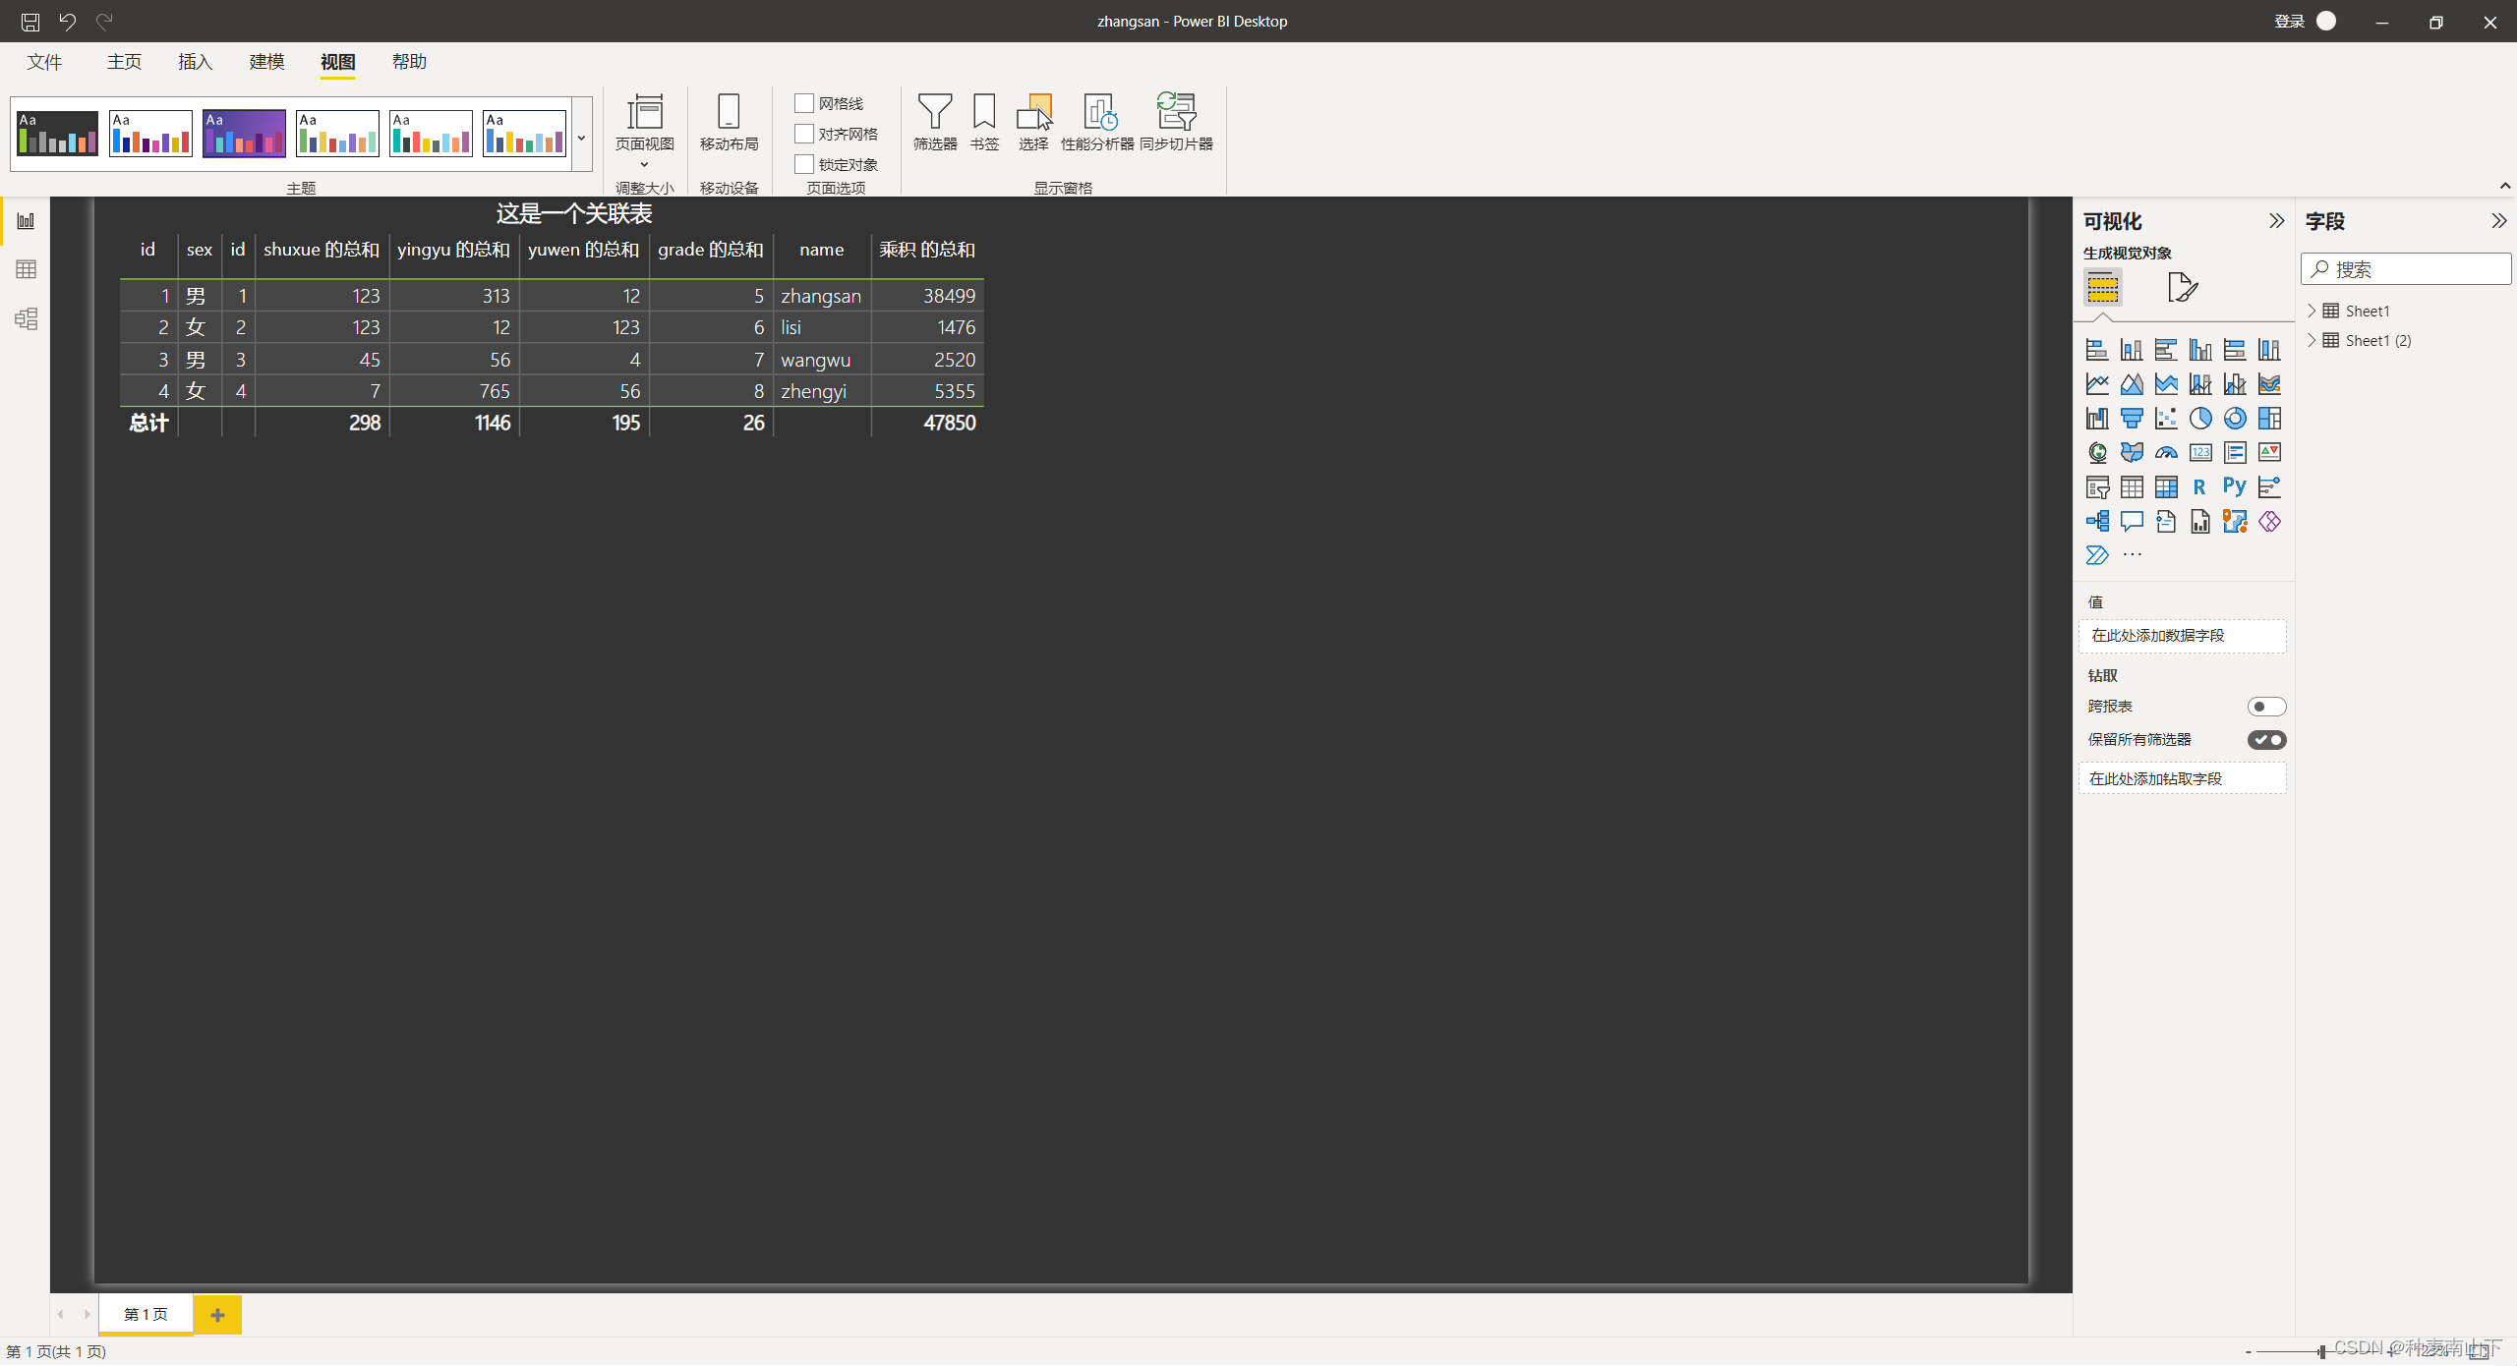Open the funnel chart visualization
The width and height of the screenshot is (2518, 1366).
[2131, 418]
